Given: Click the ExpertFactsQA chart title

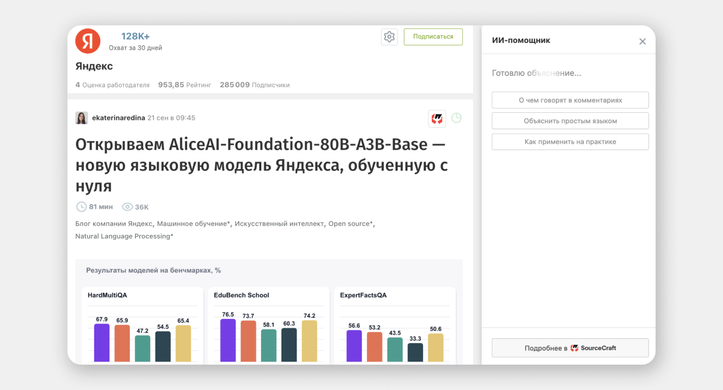Looking at the screenshot, I should coord(363,295).
